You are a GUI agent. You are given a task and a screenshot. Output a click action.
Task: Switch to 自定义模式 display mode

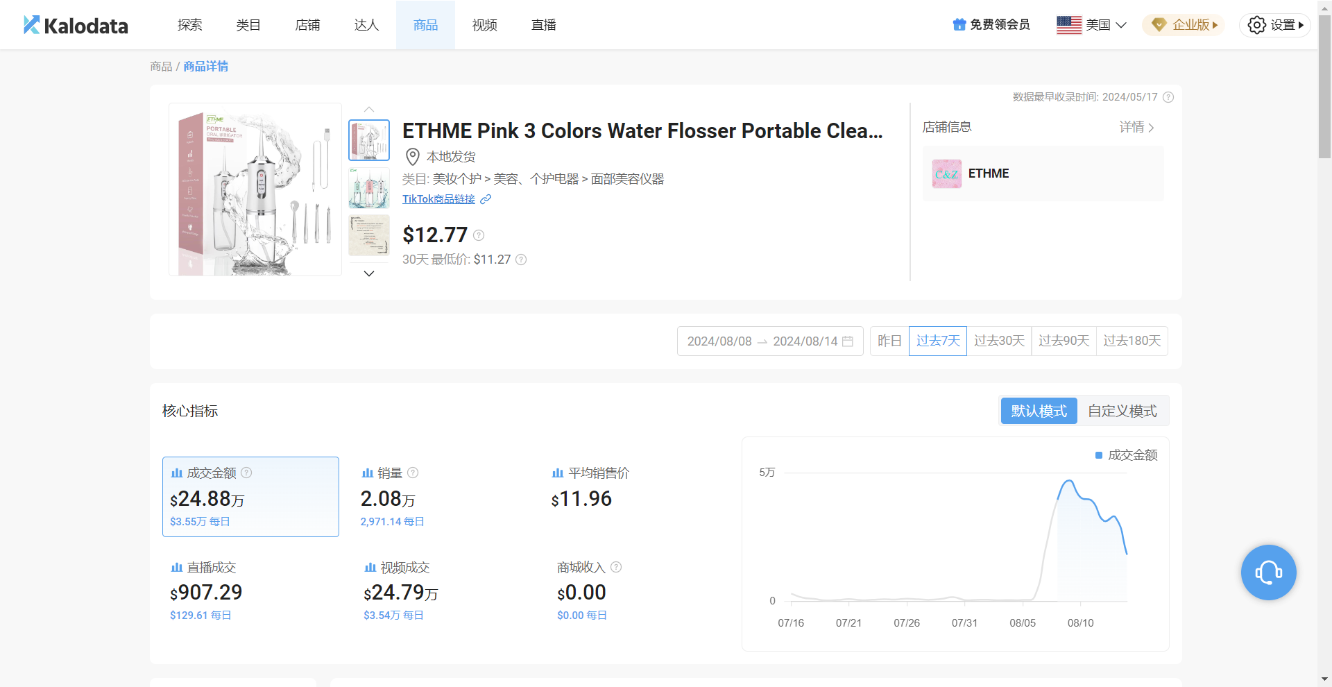pos(1122,411)
